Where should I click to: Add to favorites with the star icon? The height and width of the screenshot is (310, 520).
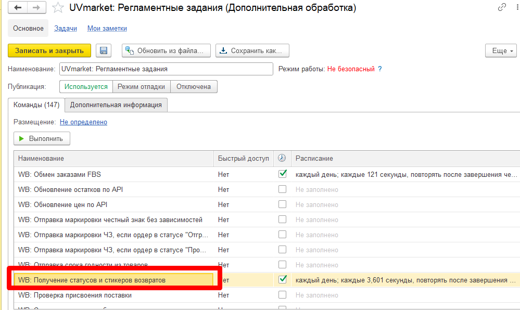(58, 7)
